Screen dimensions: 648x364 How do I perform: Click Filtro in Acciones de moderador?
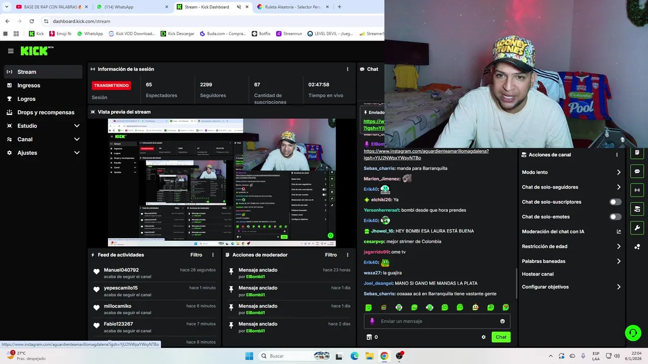point(331,255)
